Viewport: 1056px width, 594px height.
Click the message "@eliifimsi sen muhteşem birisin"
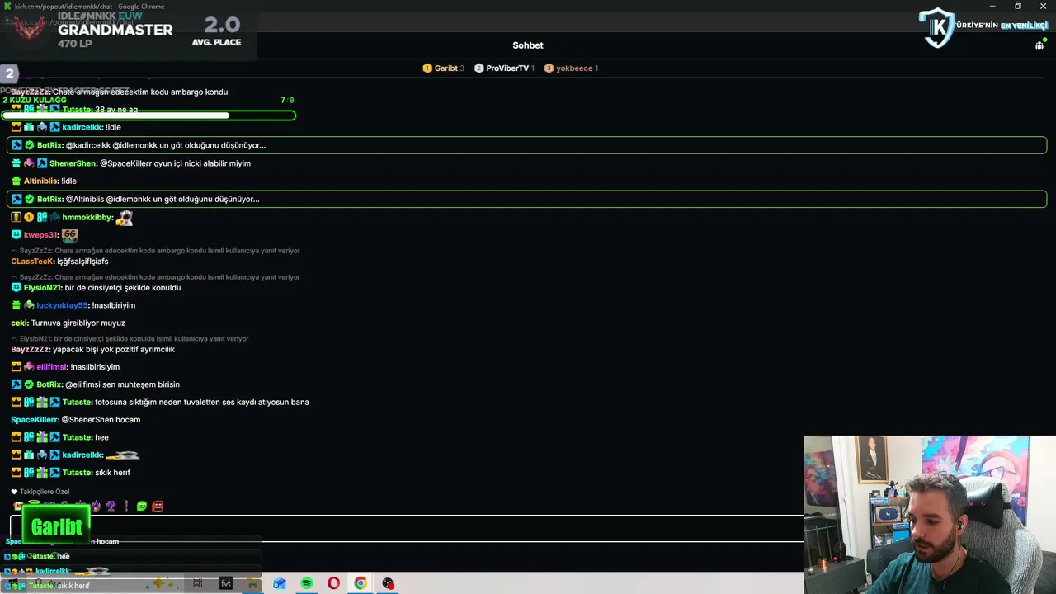tap(123, 384)
